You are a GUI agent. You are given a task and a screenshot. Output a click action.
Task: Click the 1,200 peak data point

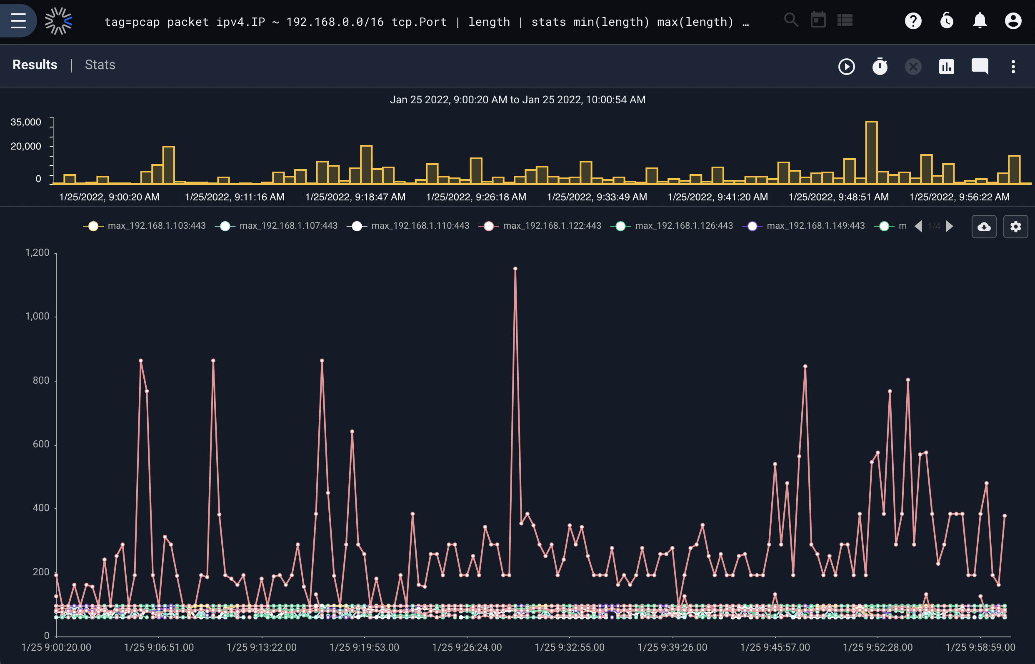click(x=515, y=269)
